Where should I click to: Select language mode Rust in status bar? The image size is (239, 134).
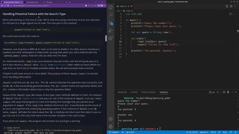[225, 132]
